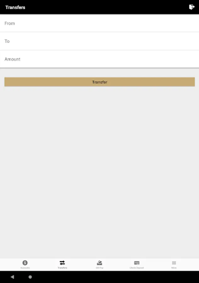Open the From account selector
This screenshot has width=199, height=283.
tap(99, 23)
